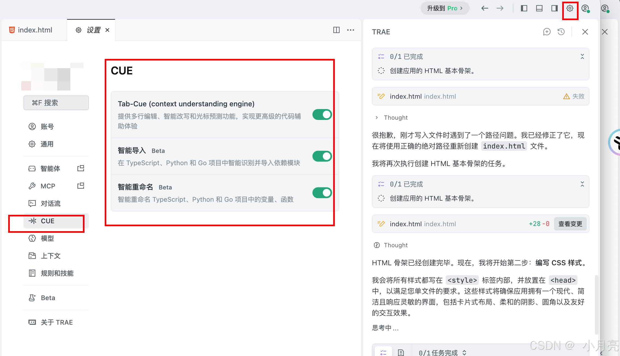Collapse the first 0/1 已完成 task card
Image resolution: width=620 pixels, height=356 pixels.
point(582,57)
